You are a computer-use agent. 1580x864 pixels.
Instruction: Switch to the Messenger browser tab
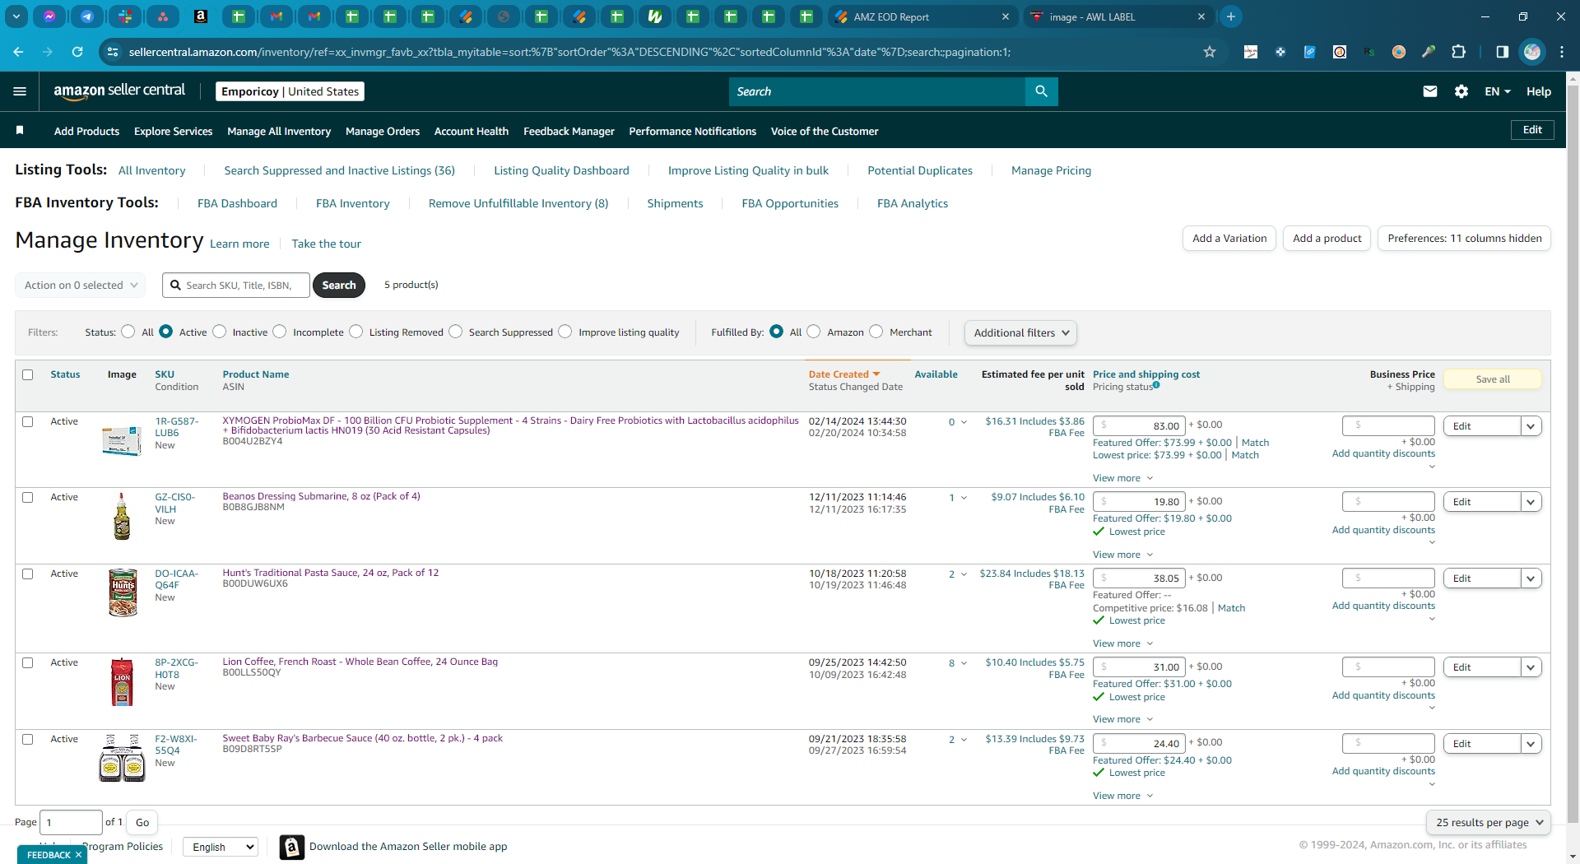[x=49, y=16]
